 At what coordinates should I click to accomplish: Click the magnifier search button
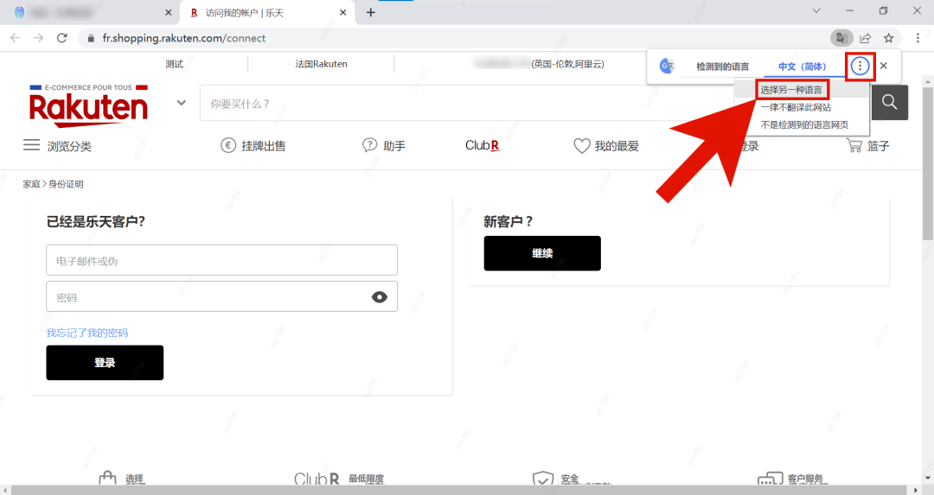pos(889,102)
